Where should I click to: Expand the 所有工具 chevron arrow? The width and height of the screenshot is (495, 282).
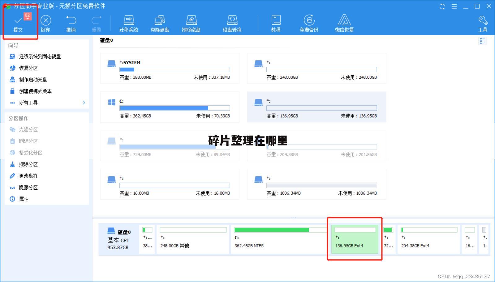pos(84,103)
